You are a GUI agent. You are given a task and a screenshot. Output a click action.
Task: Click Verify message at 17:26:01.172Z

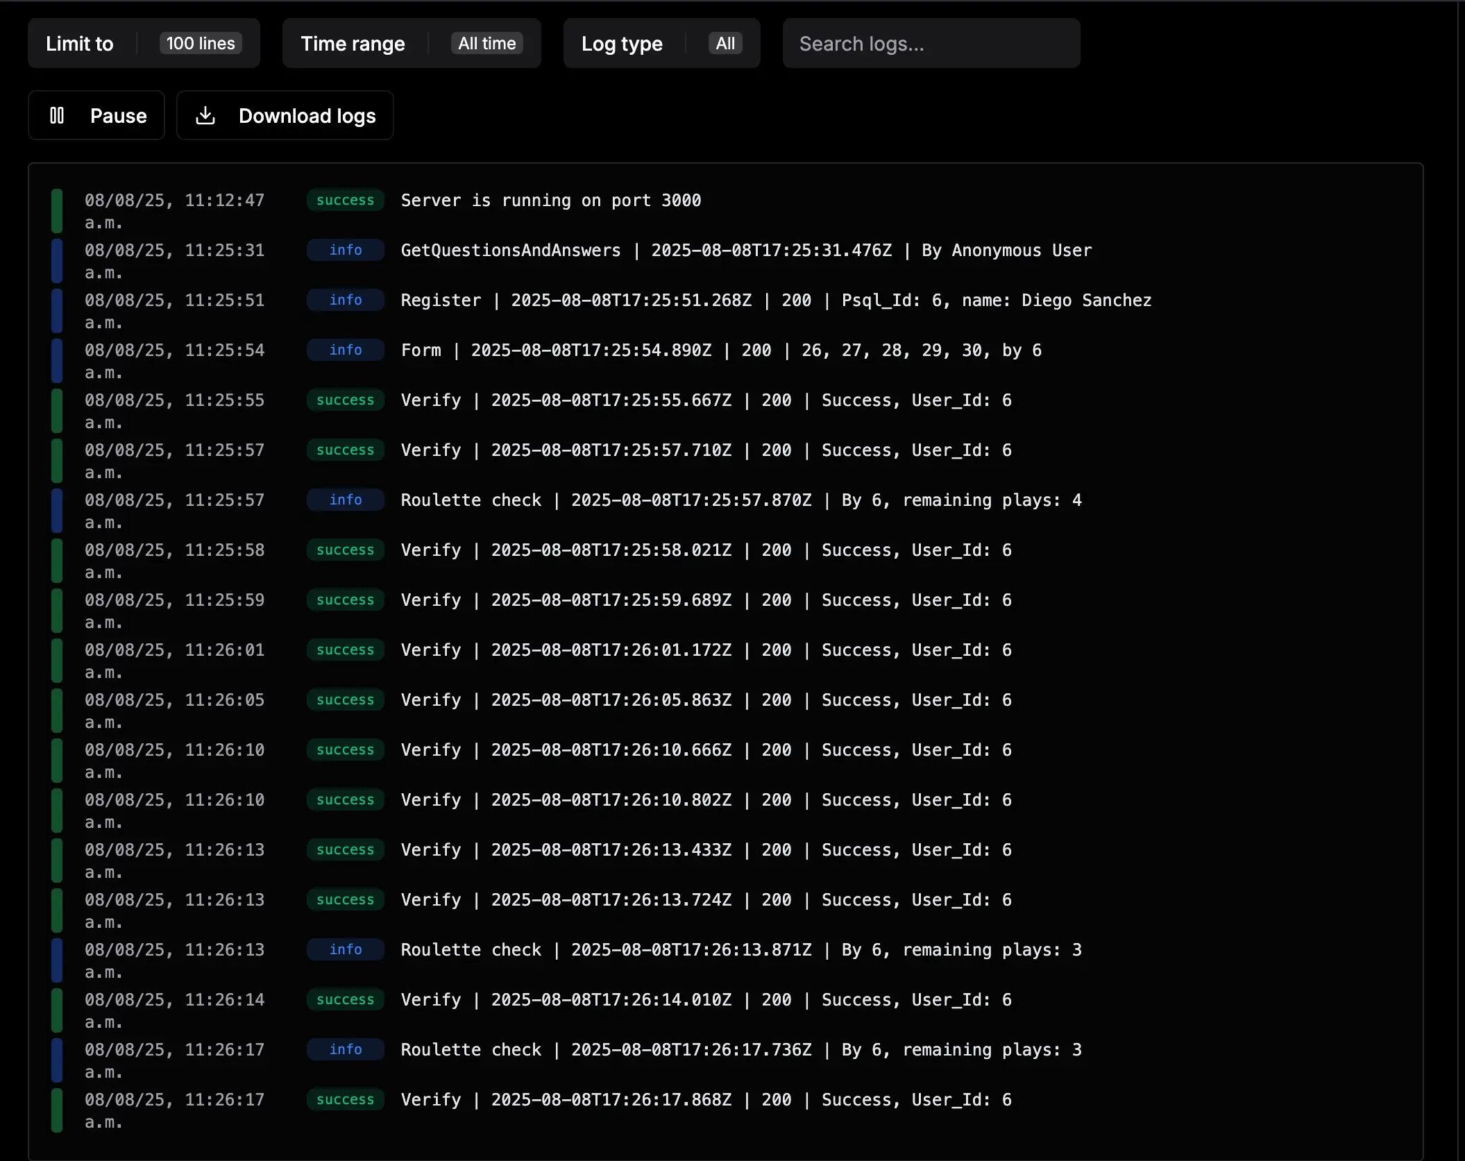click(x=706, y=650)
